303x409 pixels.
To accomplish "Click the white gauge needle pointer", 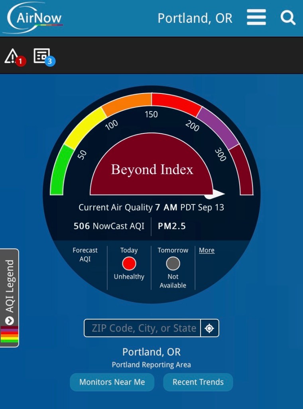I will point(215,194).
